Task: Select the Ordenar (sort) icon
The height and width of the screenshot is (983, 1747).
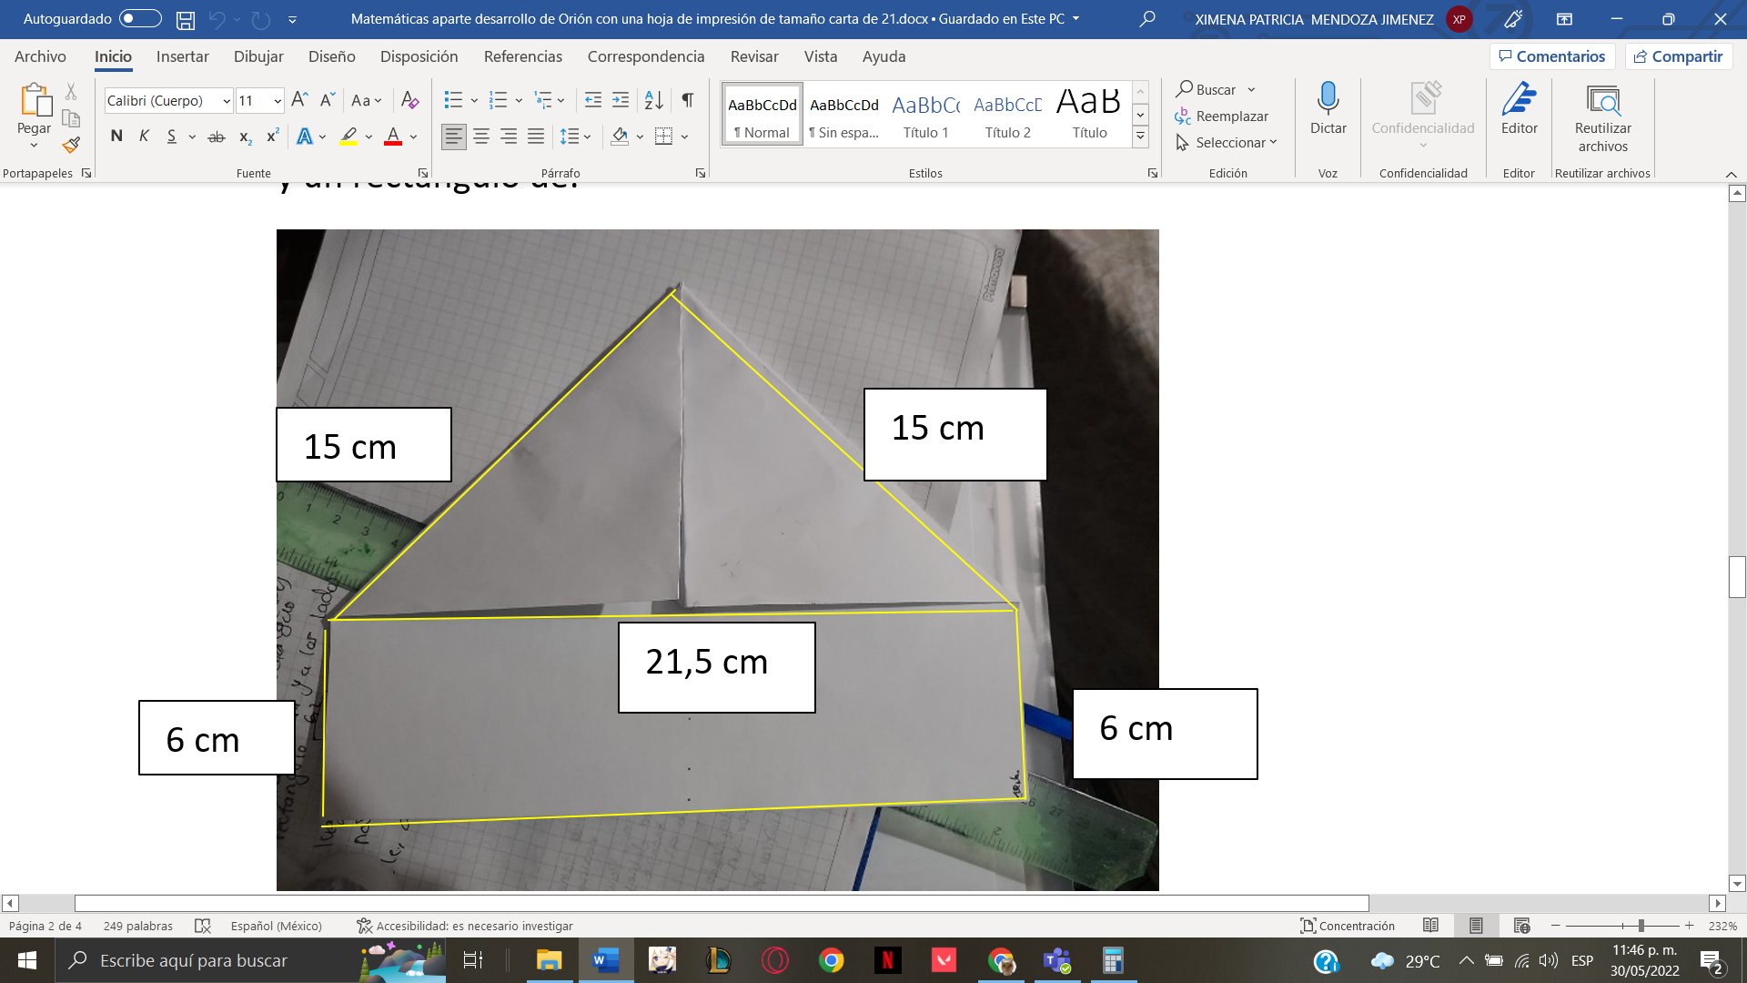Action: click(x=653, y=100)
